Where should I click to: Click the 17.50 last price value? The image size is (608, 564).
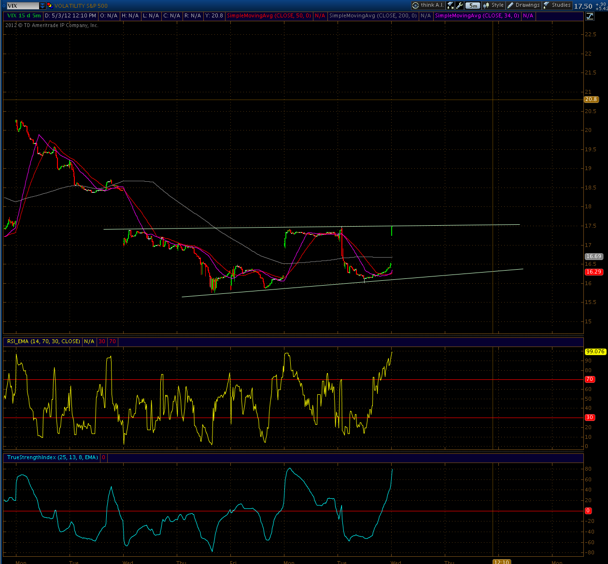pos(583,6)
